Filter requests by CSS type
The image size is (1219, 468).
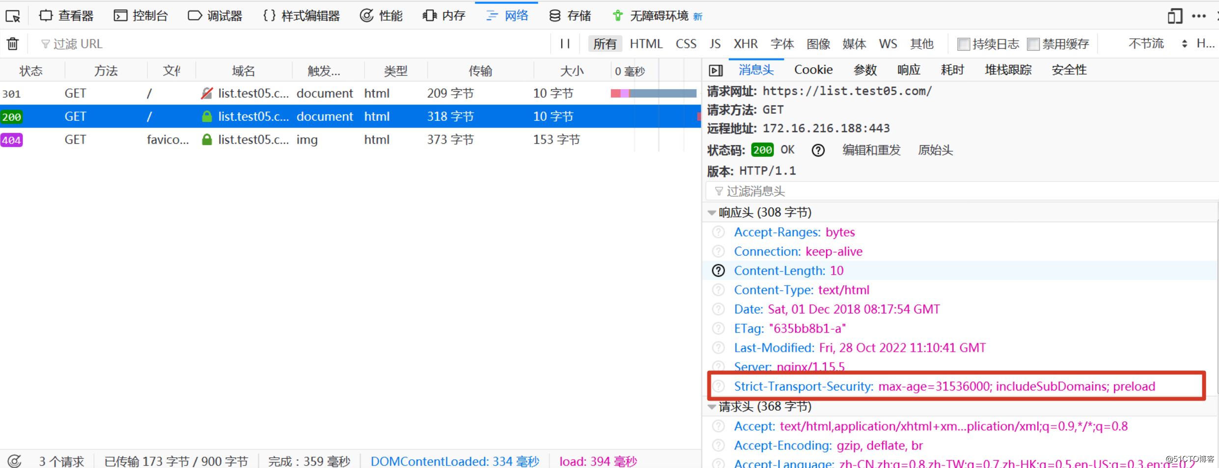pyautogui.click(x=686, y=44)
